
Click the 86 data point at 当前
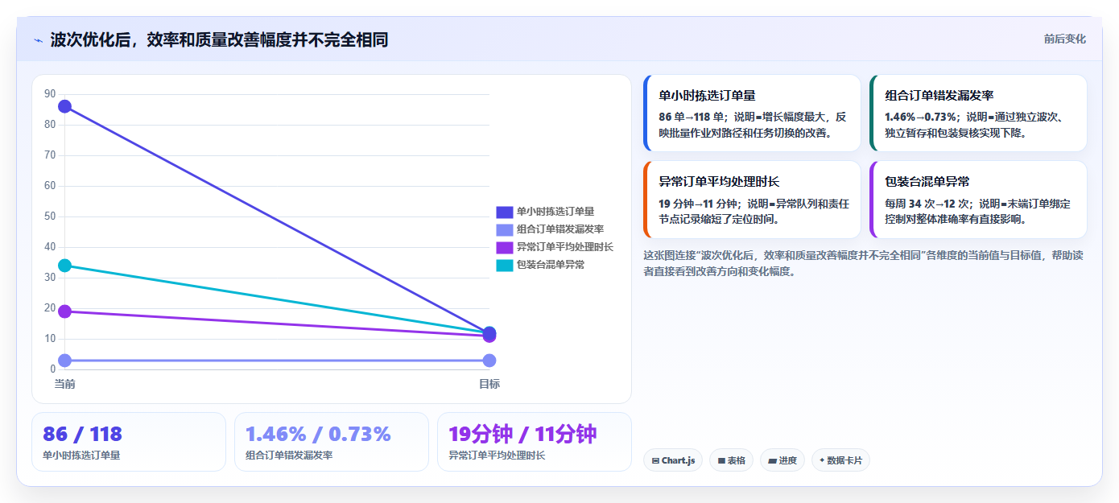click(x=64, y=106)
